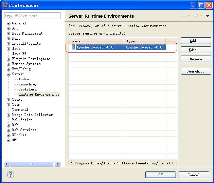
Task: Expand the Data Management node
Action: pyautogui.click(x=8, y=34)
